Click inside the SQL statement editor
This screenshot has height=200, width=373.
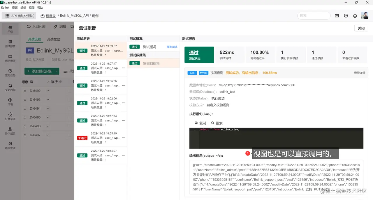click(276, 138)
